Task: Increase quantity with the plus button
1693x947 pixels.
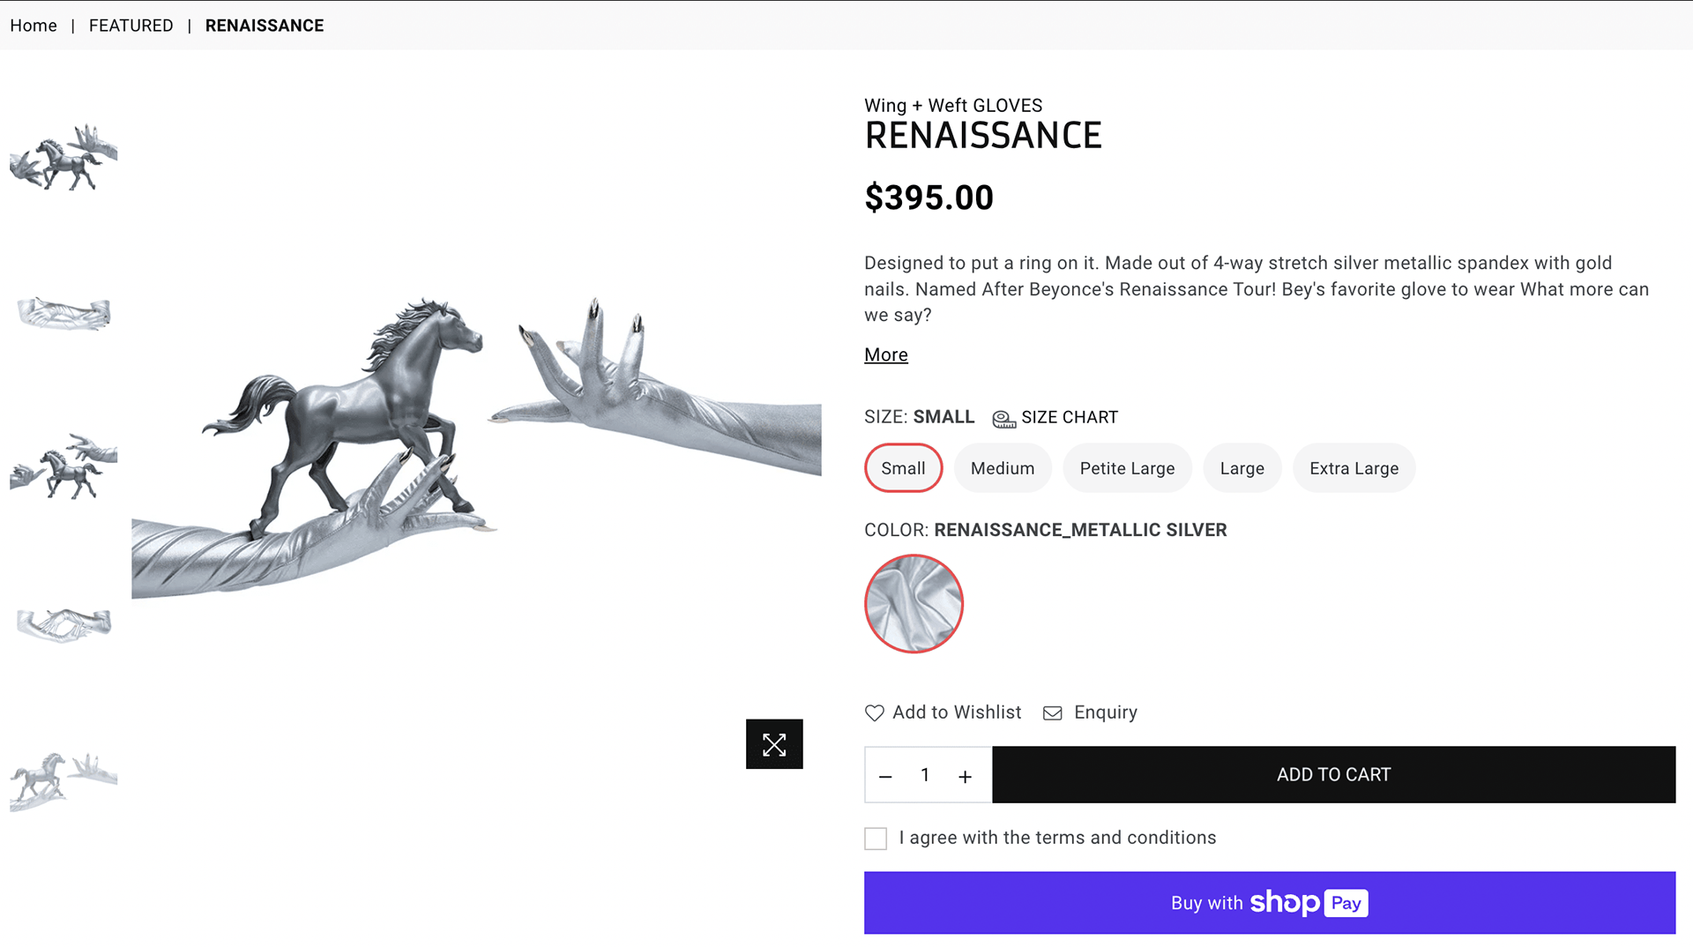Action: [x=965, y=776]
